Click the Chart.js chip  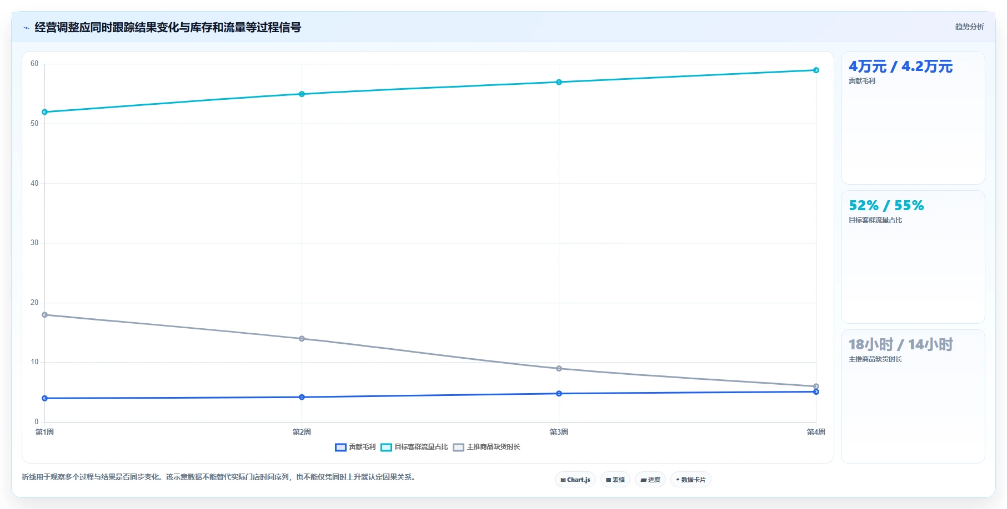point(575,480)
